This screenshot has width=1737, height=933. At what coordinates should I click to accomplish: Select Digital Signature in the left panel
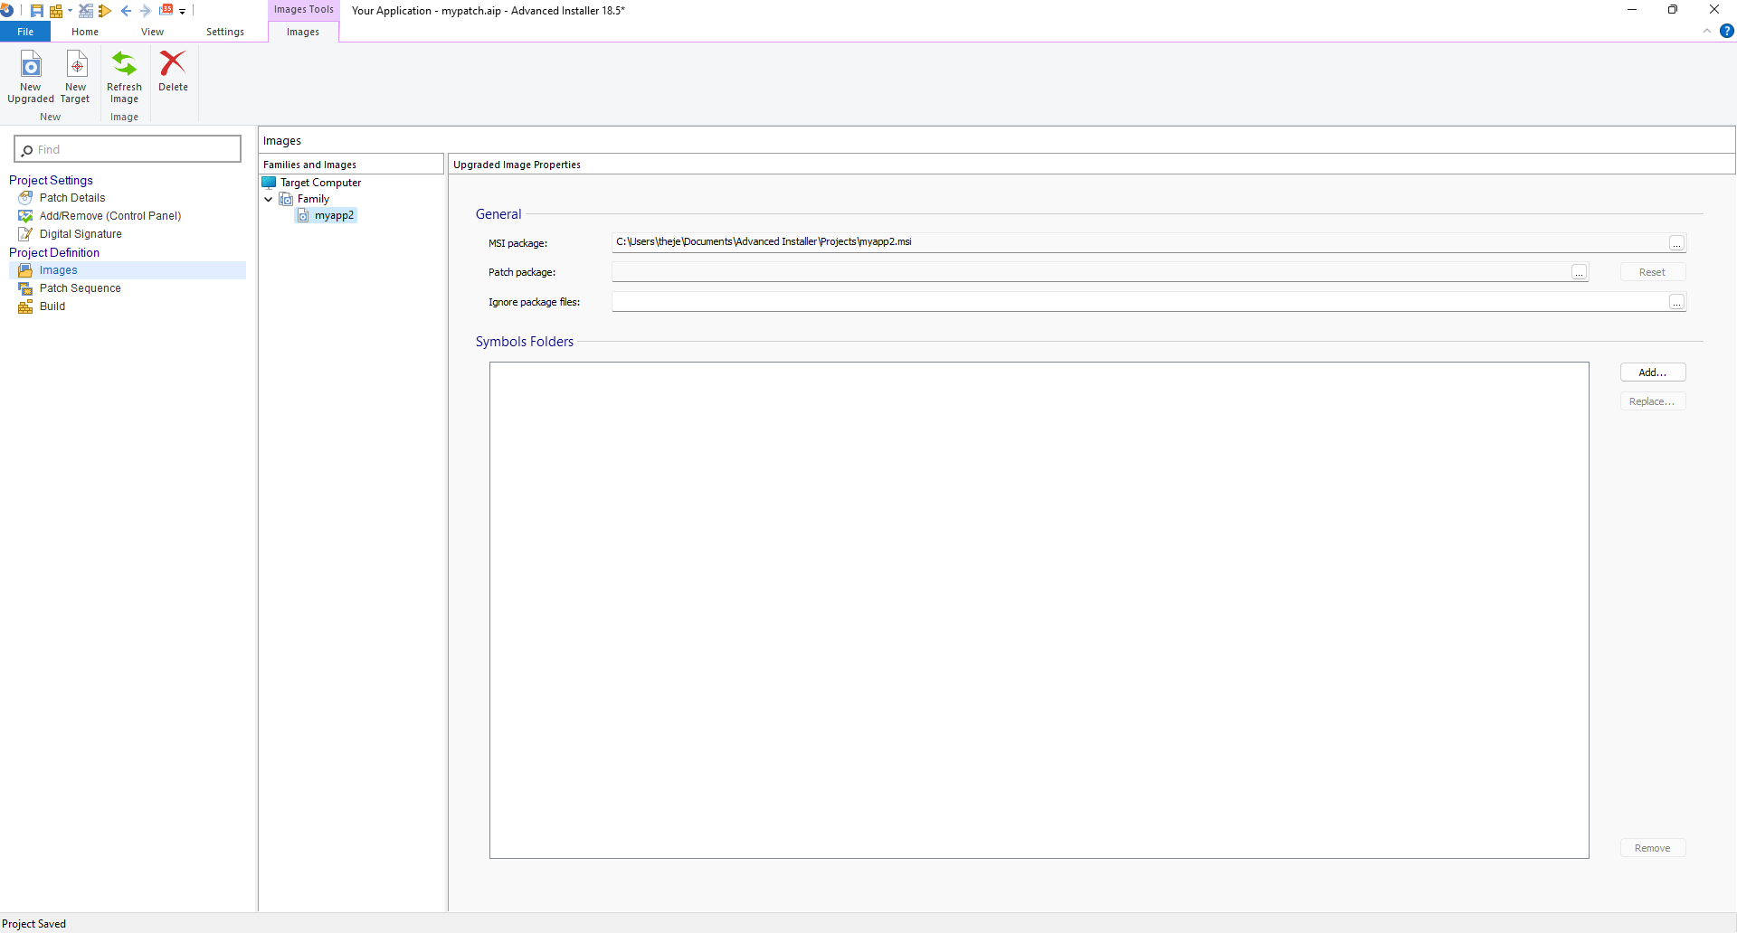coord(81,234)
